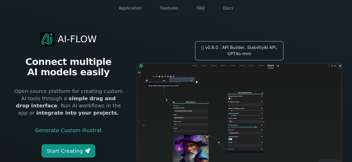
Task: Click the Text node's fantasy magician prompt text
Action: tap(164, 86)
